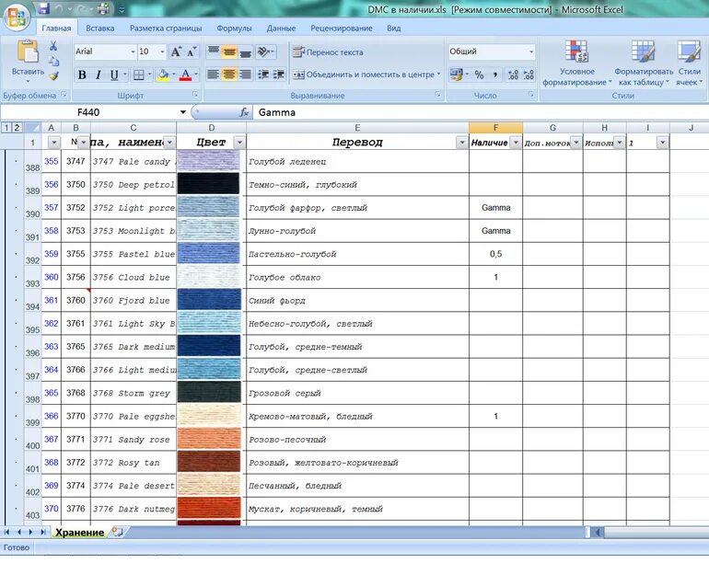The height and width of the screenshot is (575, 709).
Task: Insert a new worksheet tab icon
Action: click(x=117, y=532)
